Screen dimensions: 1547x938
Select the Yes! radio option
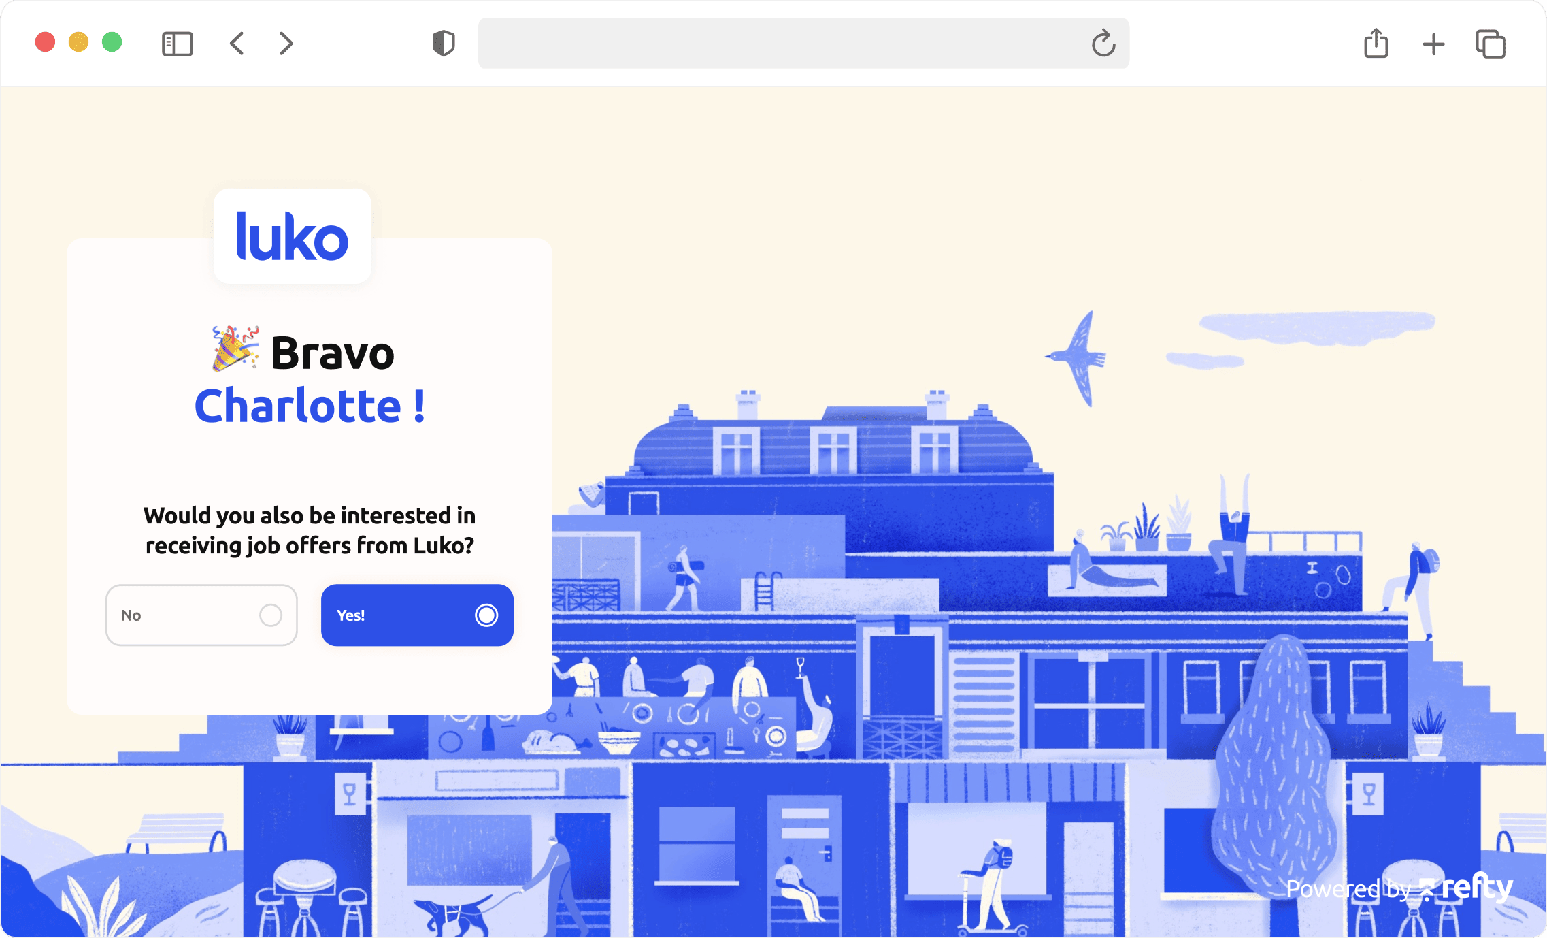pos(417,615)
